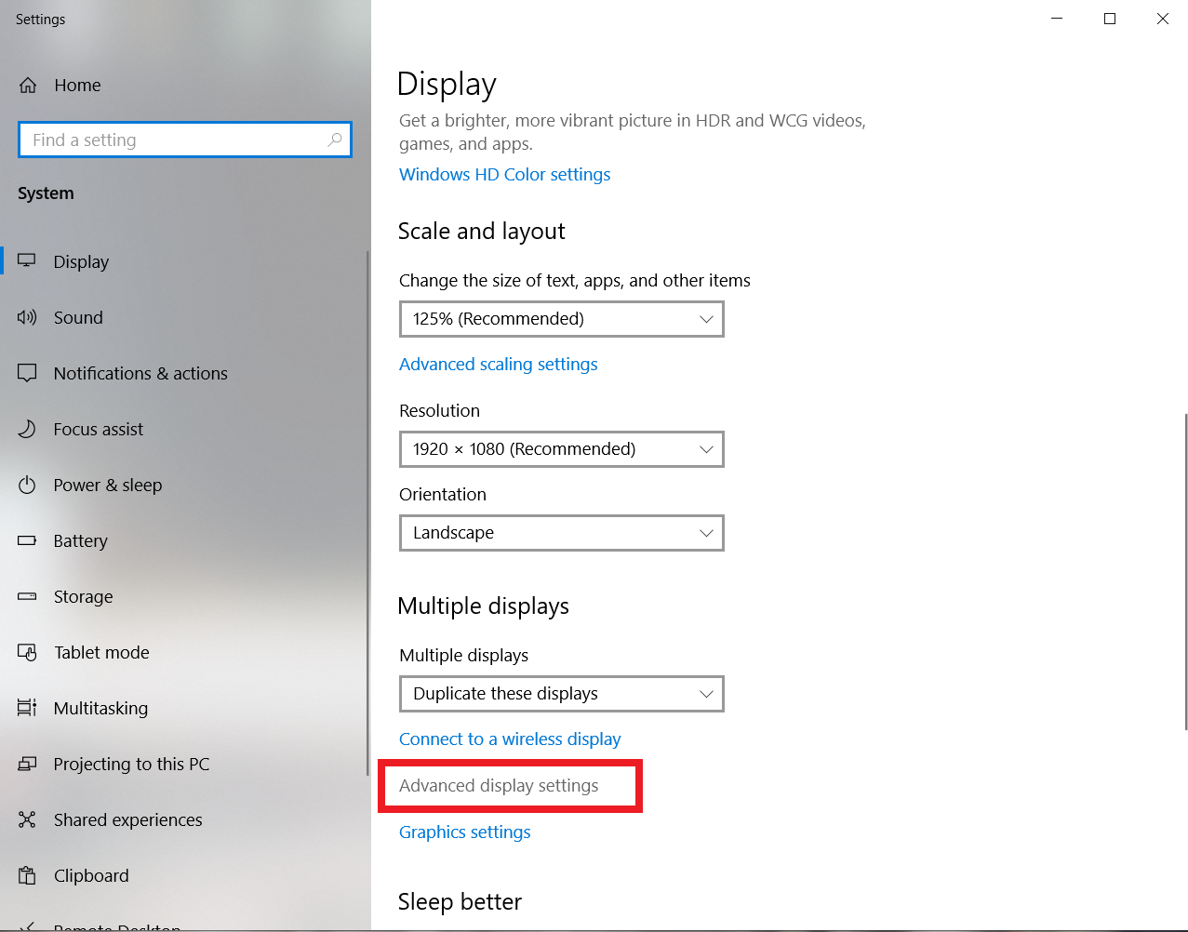Screen dimensions: 1188x932
Task: Close the Settings window
Action: (1162, 19)
